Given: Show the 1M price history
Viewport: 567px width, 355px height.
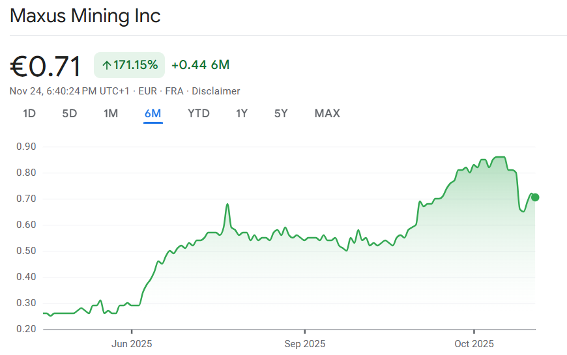Looking at the screenshot, I should coord(111,113).
